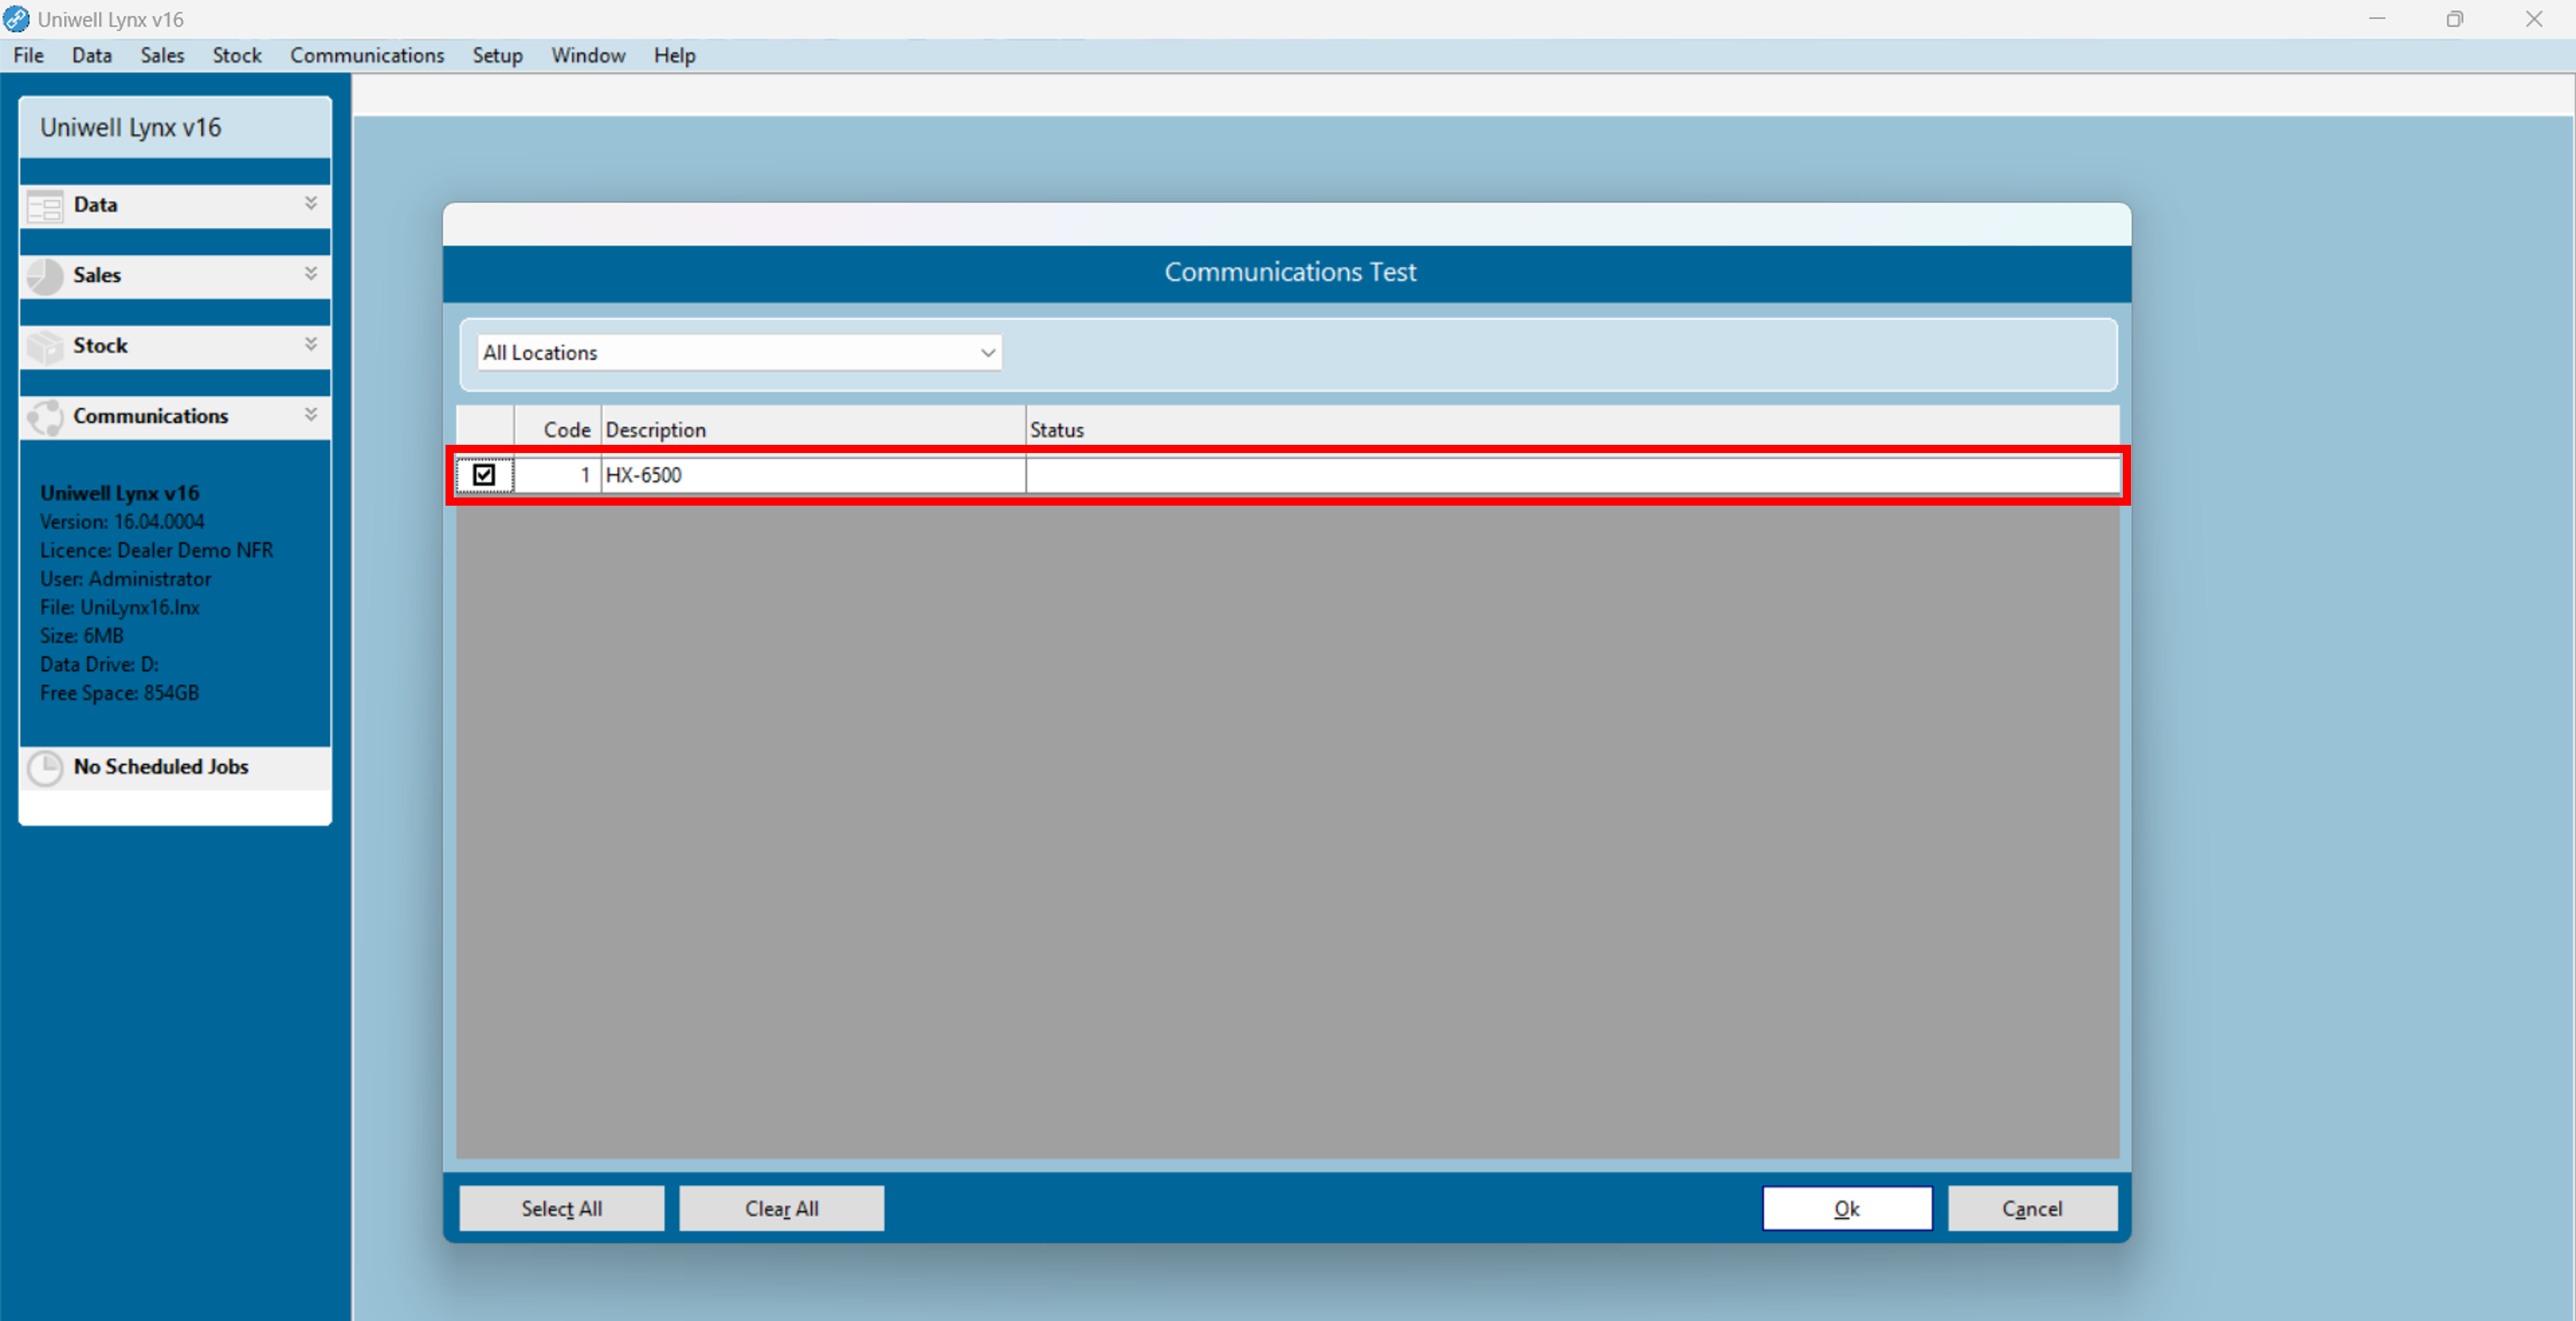The height and width of the screenshot is (1321, 2576).
Task: Open the Help menu
Action: pos(674,56)
